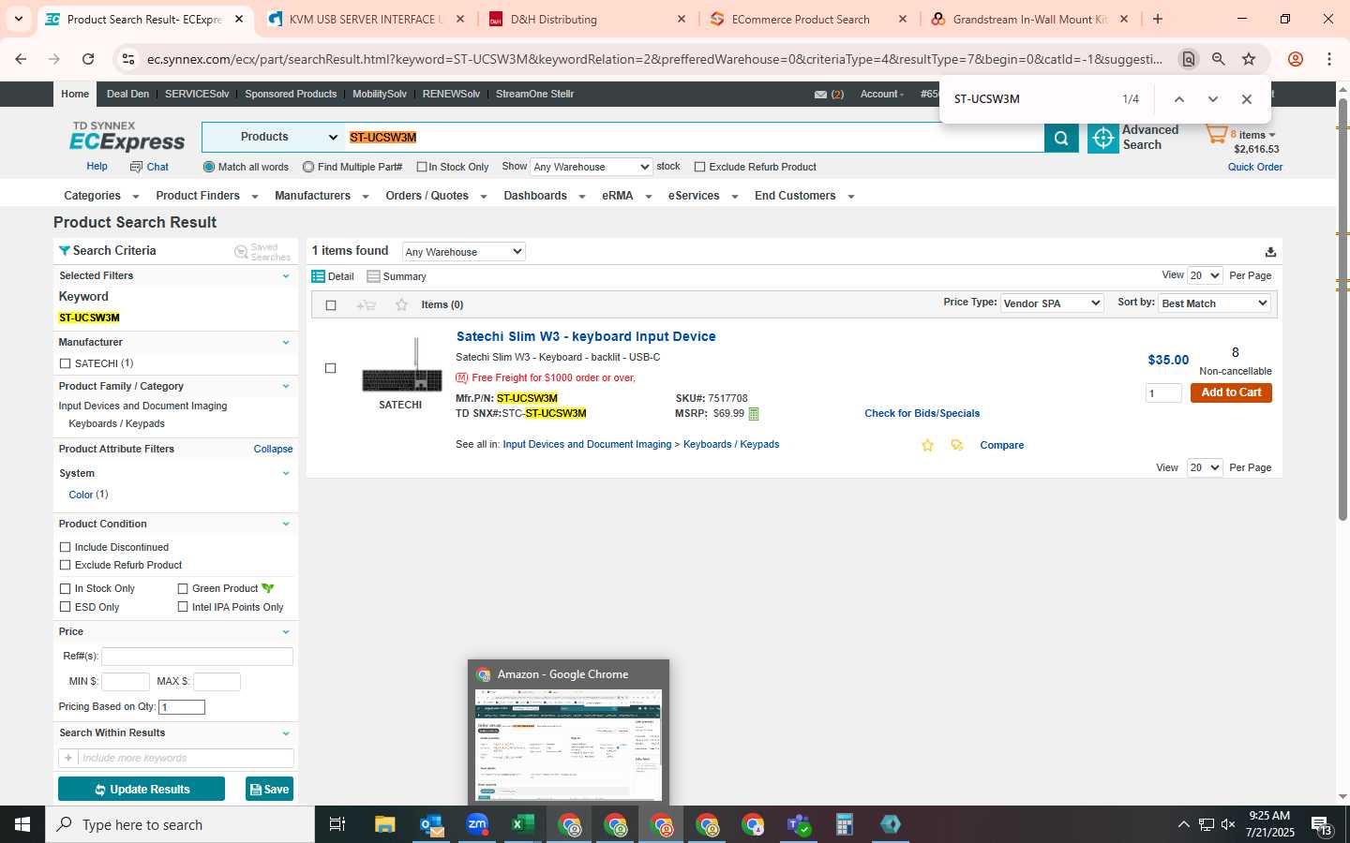Tick the Satechi product row checkbox
The image size is (1350, 843).
tap(330, 368)
